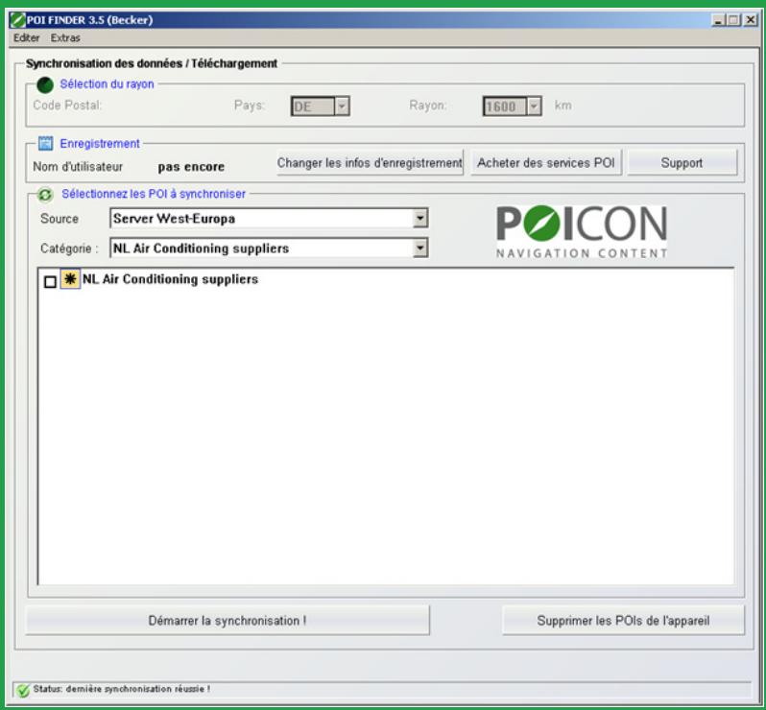Click the Sélection du rayon heading
The image size is (766, 710).
coord(107,84)
